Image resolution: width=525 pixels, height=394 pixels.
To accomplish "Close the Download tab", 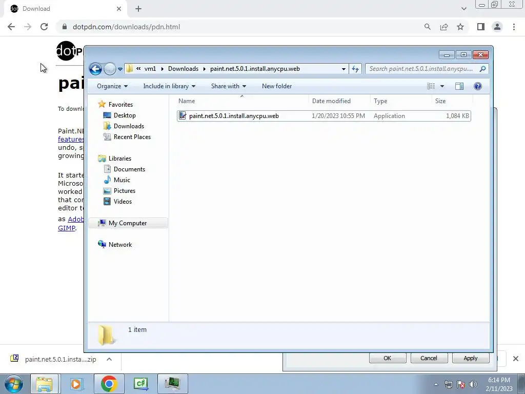I will 119,9.
